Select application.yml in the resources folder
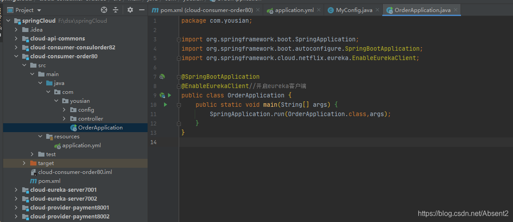This screenshot has width=513, height=222. coord(75,145)
